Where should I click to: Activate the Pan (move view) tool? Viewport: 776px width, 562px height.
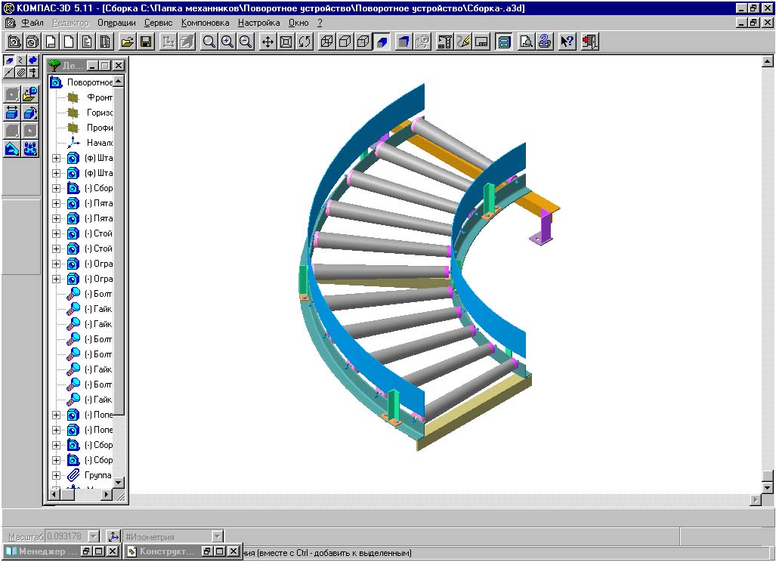[x=267, y=42]
